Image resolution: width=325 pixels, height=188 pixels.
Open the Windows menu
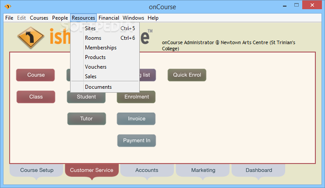(133, 18)
